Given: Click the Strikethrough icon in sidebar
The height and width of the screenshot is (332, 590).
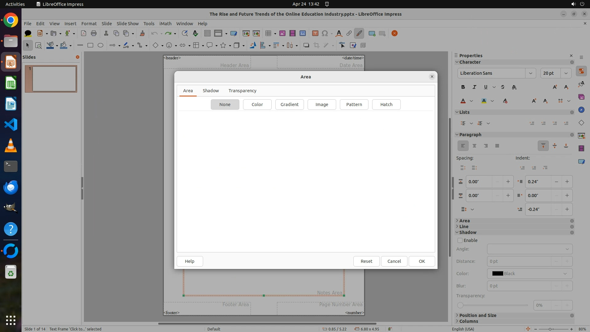Looking at the screenshot, I should (x=503, y=87).
